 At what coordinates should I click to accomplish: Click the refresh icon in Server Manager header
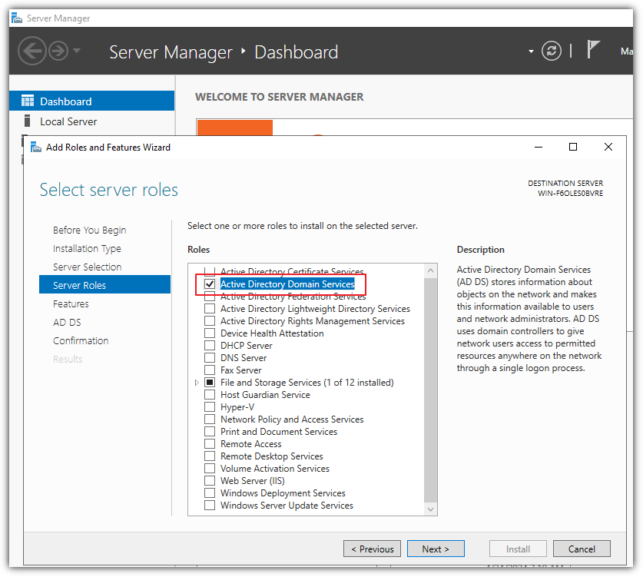551,51
